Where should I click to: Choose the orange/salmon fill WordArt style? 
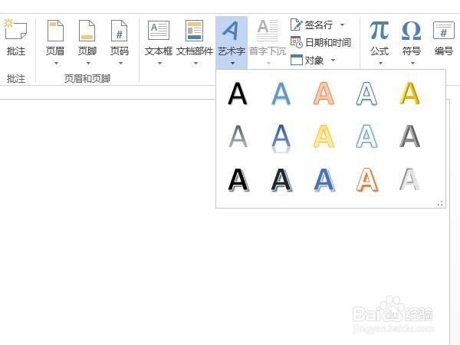(324, 94)
